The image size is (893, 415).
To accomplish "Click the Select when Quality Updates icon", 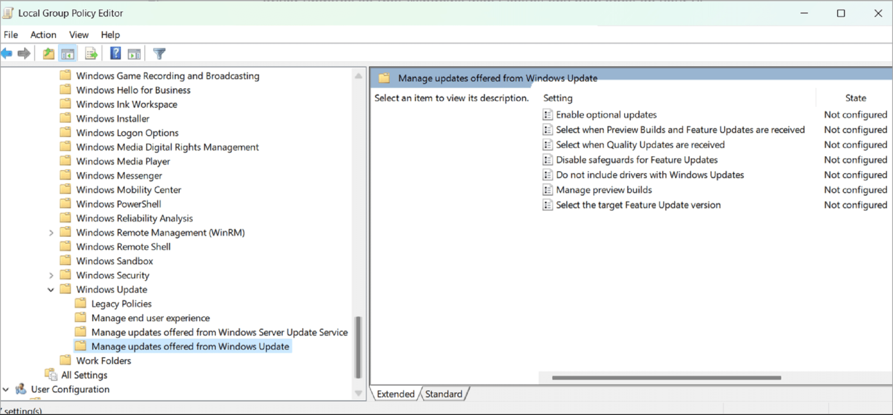I will tap(548, 145).
